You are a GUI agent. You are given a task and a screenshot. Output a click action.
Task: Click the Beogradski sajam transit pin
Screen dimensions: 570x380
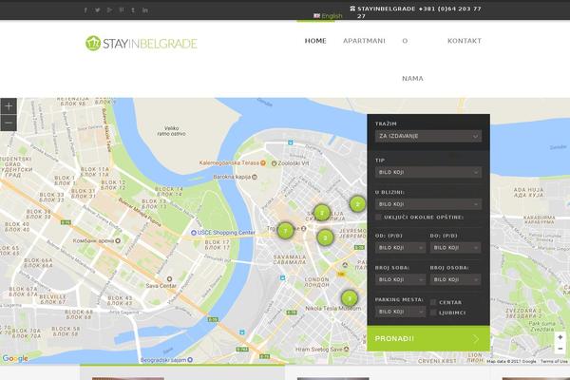[x=190, y=360]
